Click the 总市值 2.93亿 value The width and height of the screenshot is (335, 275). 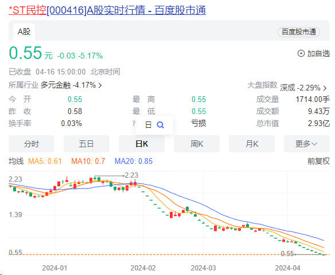coord(318,123)
